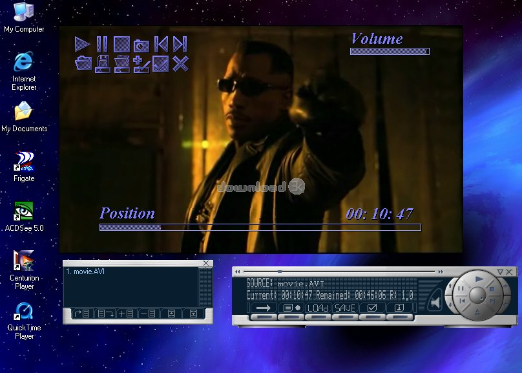
Task: Play using the round dial's Play triangle
Action: tap(479, 279)
